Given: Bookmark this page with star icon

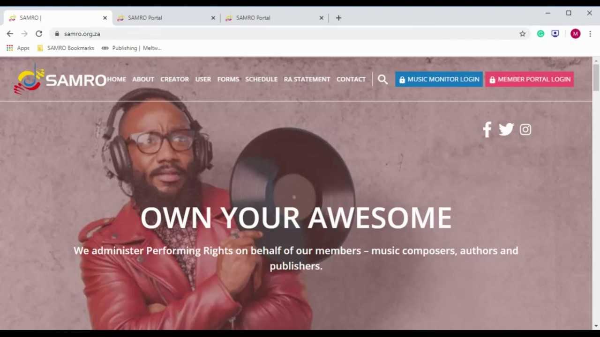Looking at the screenshot, I should (x=522, y=34).
